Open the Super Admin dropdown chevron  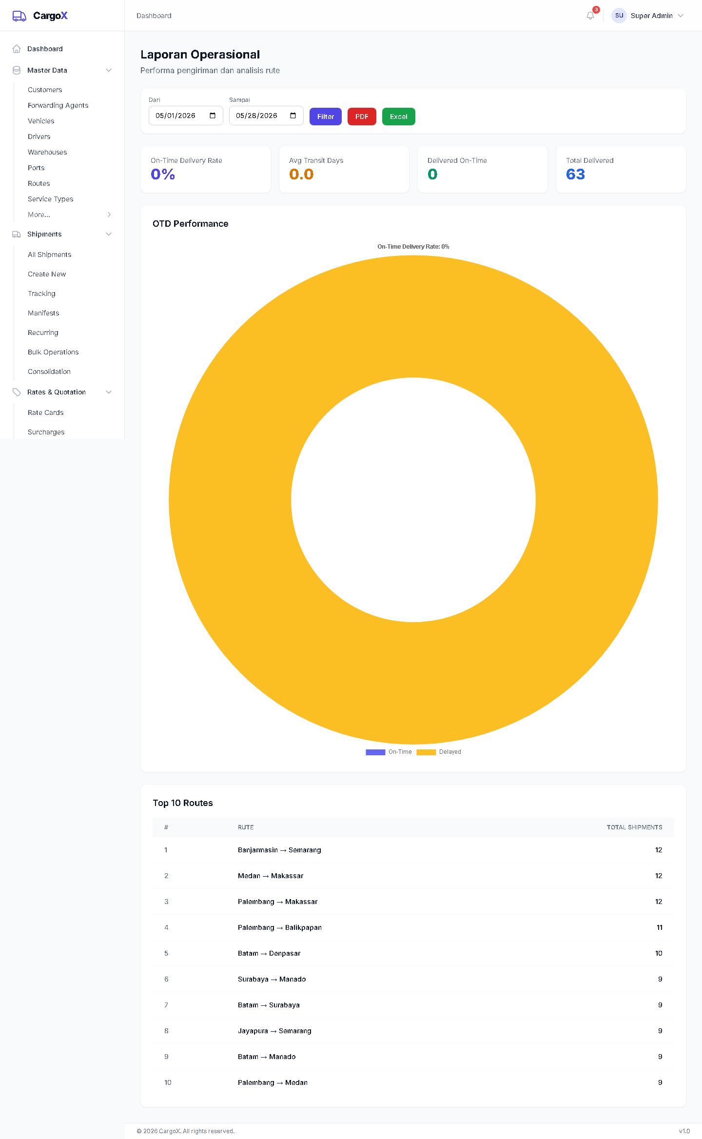(x=681, y=16)
